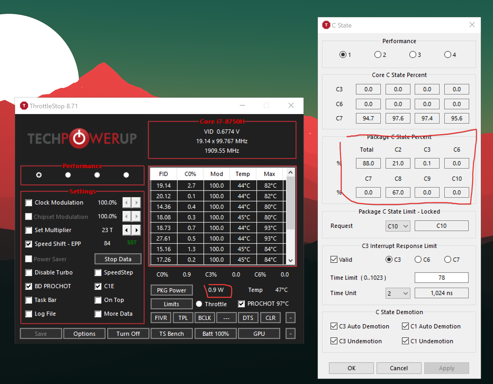Click the DTS button

248,318
